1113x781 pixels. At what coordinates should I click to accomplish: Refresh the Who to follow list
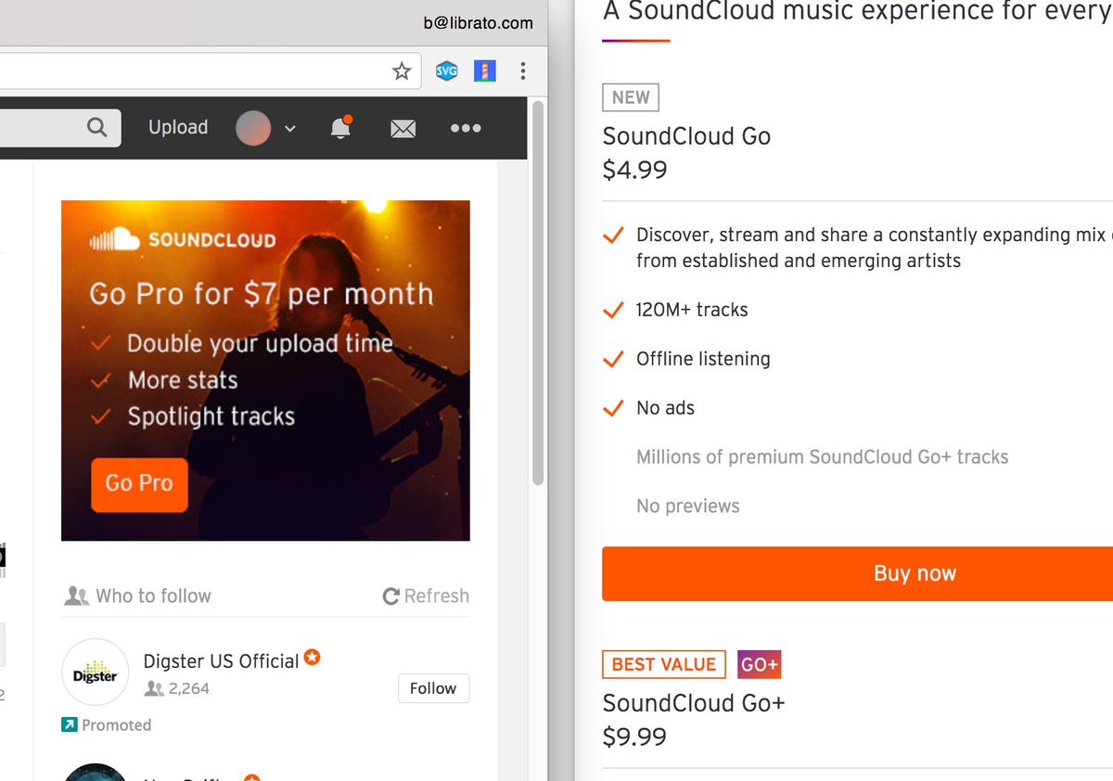pyautogui.click(x=426, y=595)
